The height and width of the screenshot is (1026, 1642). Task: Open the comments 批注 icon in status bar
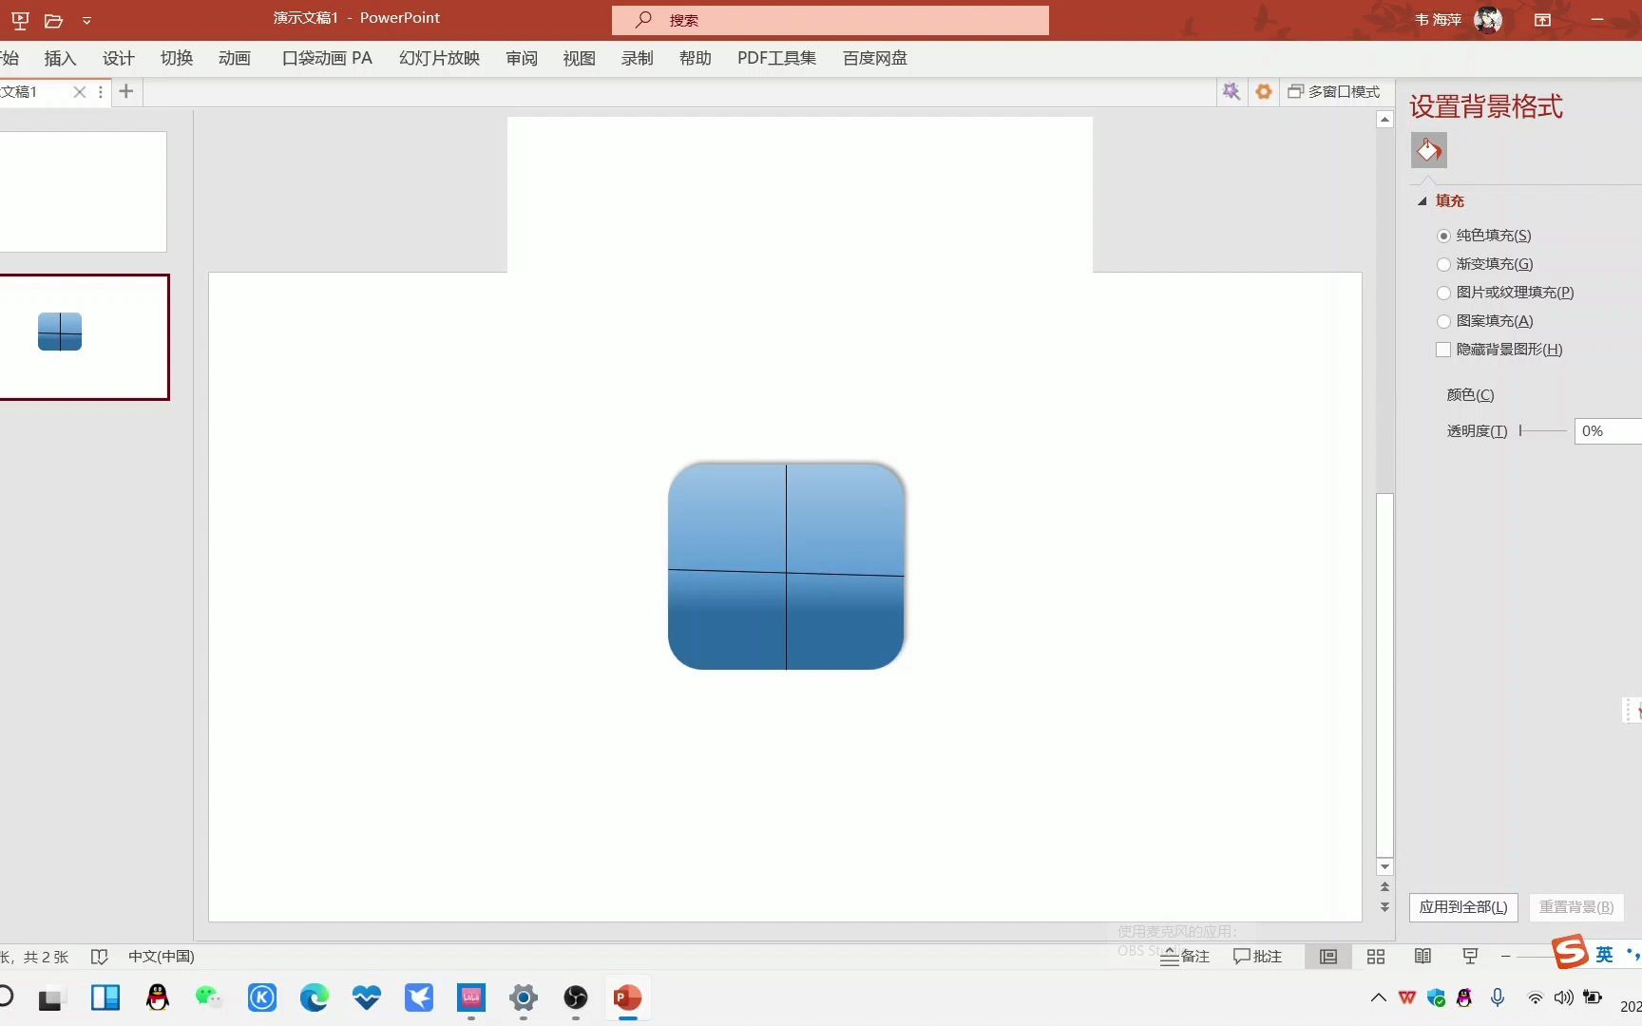pyautogui.click(x=1257, y=957)
